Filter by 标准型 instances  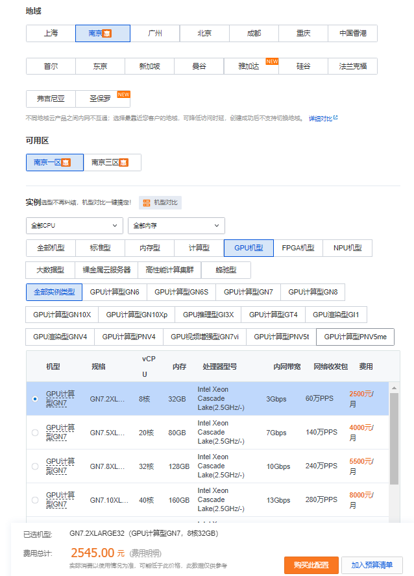tap(101, 248)
